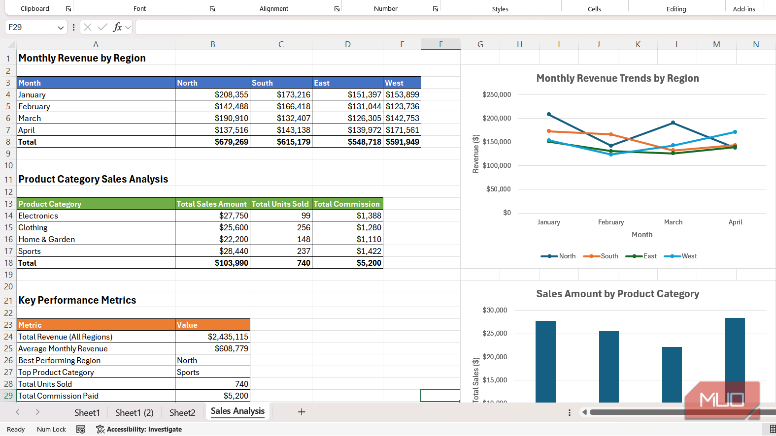Viewport: 776px width, 436px height.
Task: Select row 8 header
Action: [x=8, y=142]
